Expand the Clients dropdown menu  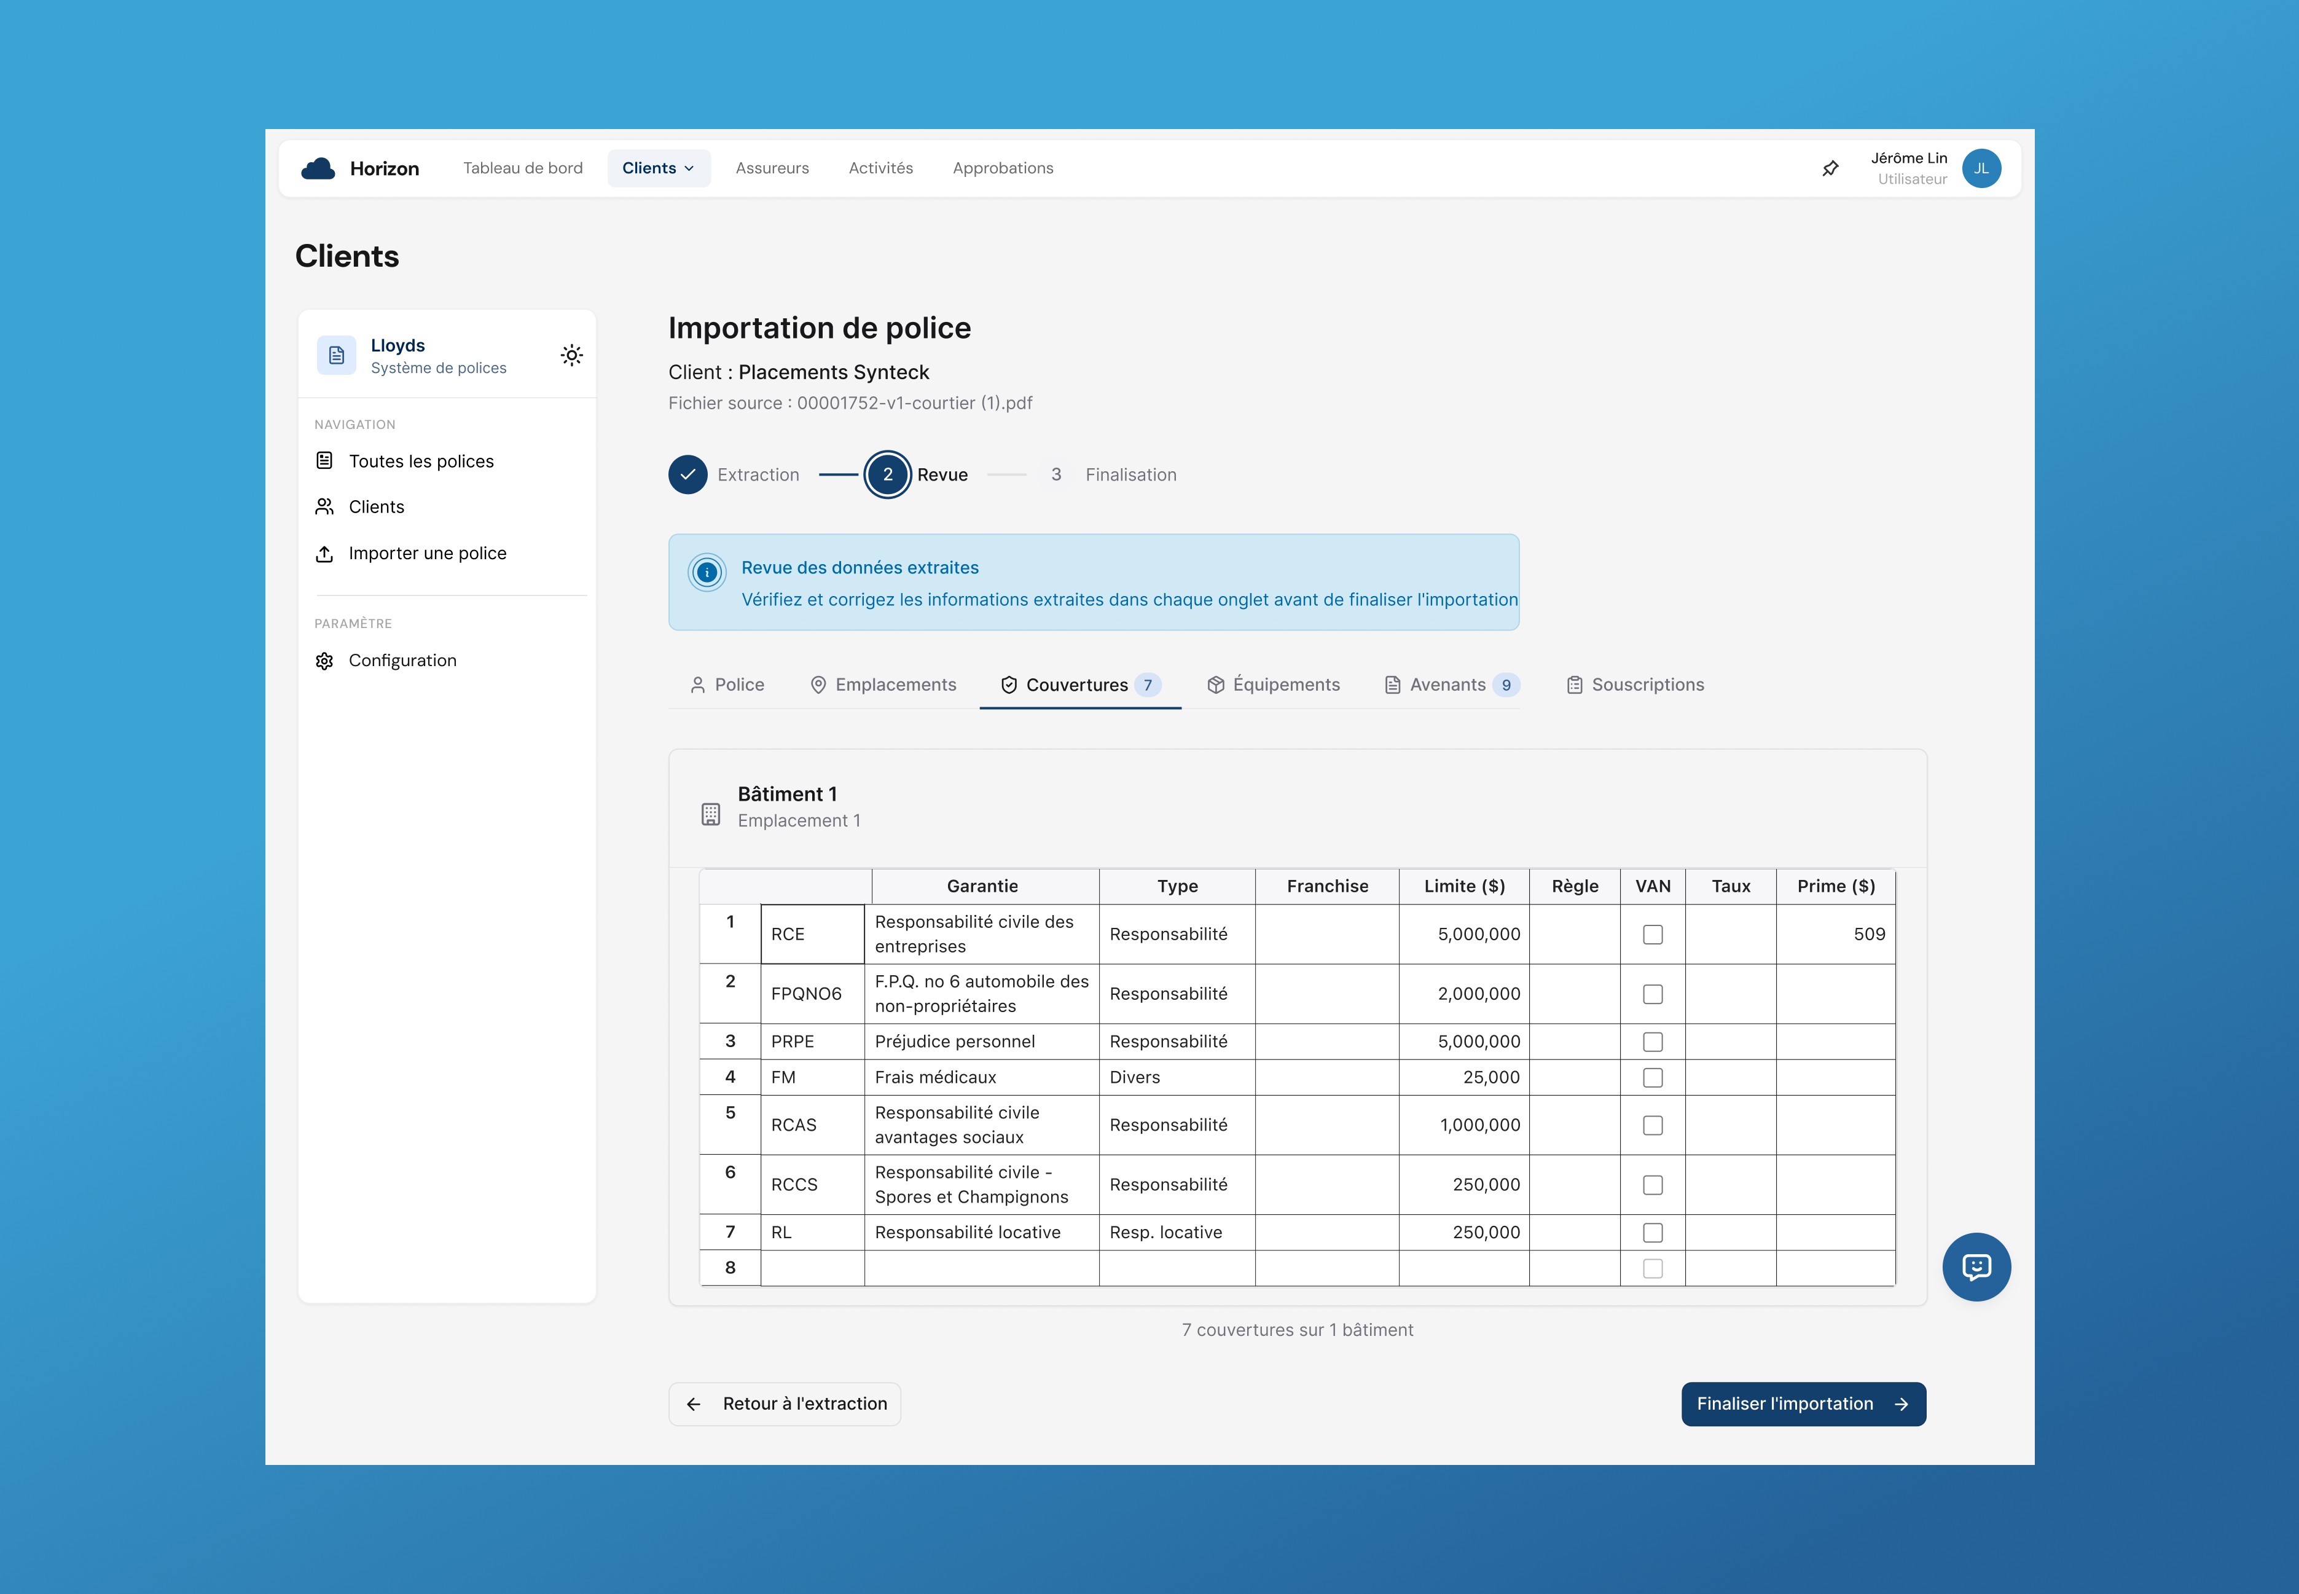(x=658, y=169)
